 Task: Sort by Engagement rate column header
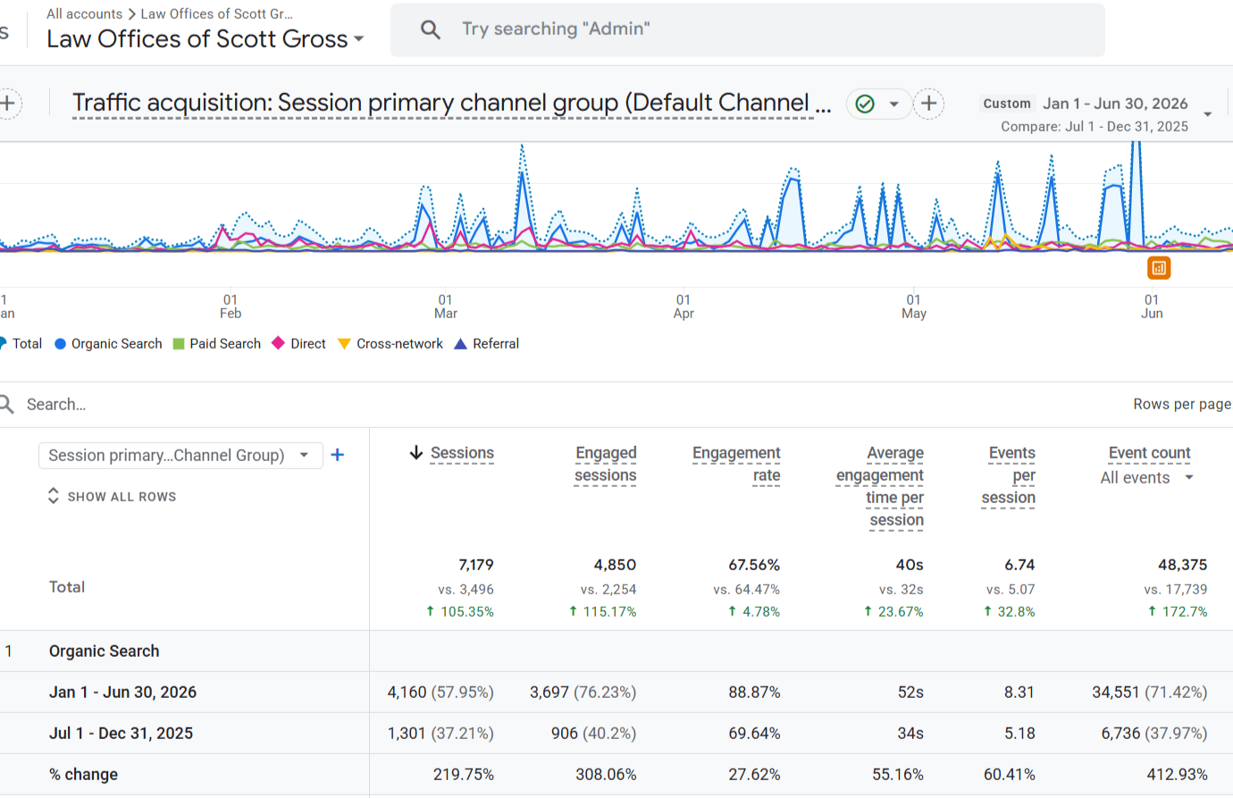(736, 464)
